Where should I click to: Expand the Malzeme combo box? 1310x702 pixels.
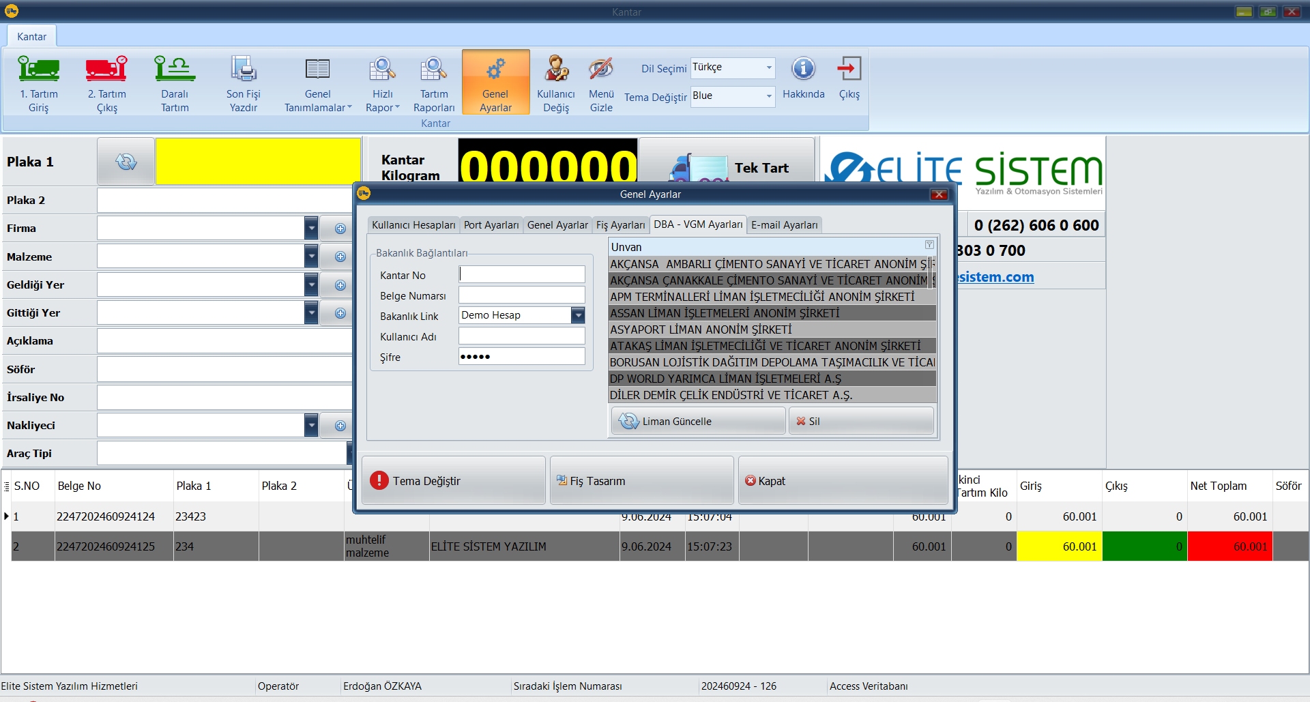pos(311,257)
